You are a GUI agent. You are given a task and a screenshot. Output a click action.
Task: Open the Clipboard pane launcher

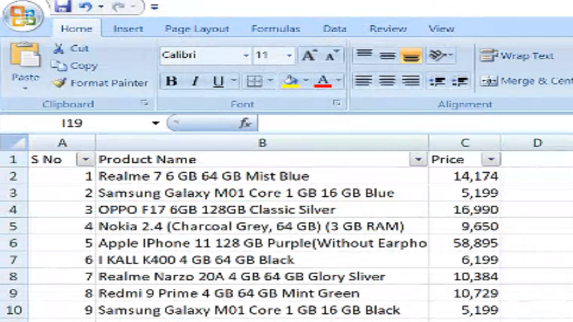pos(144,103)
